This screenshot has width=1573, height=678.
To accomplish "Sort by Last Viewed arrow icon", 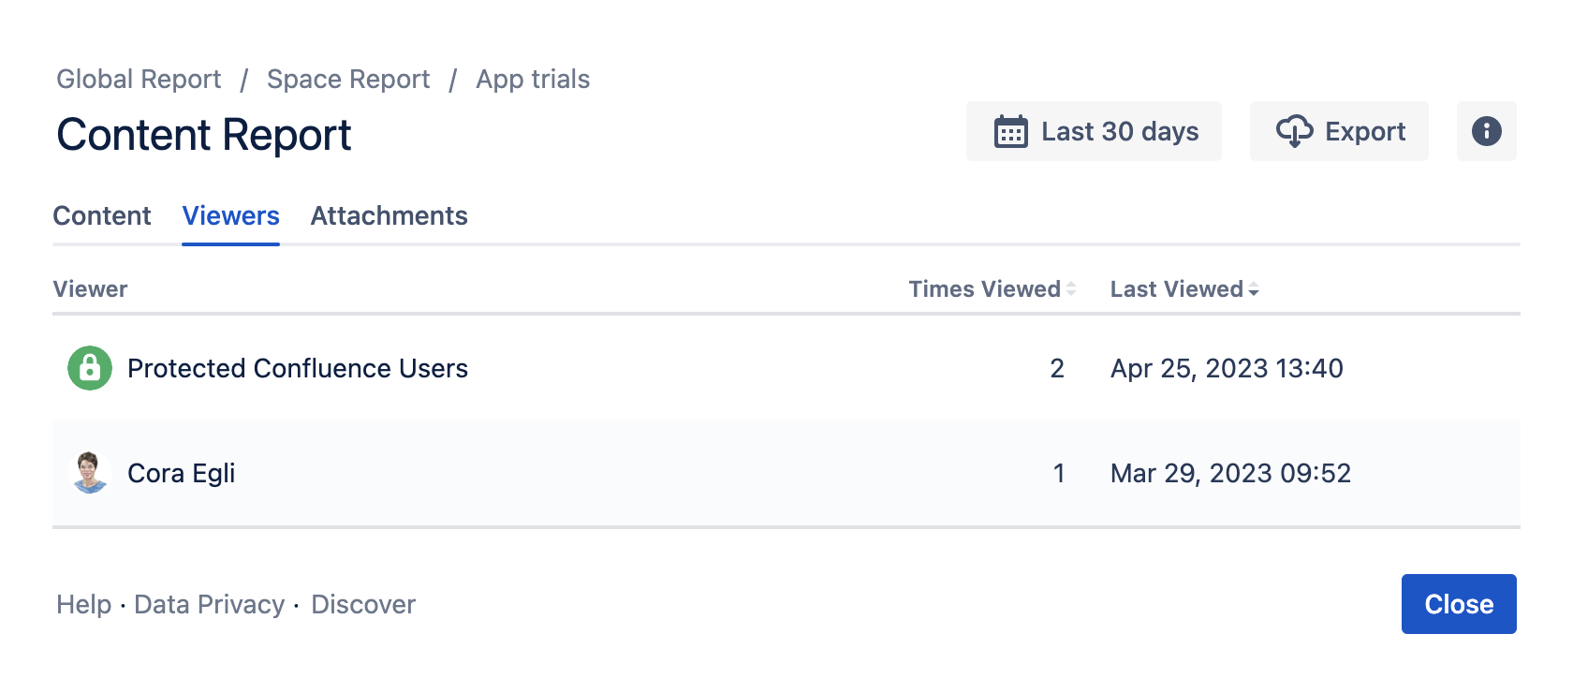I will [x=1254, y=289].
